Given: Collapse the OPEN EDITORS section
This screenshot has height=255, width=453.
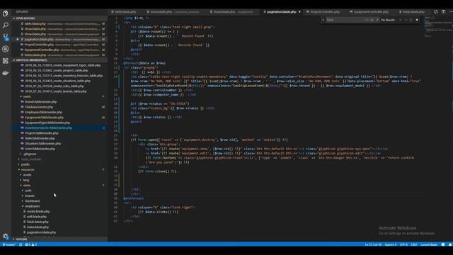Looking at the screenshot, I should (x=59, y=18).
